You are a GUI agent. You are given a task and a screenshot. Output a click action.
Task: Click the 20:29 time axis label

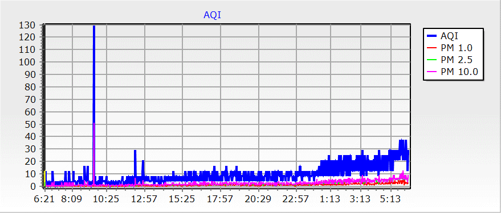pyautogui.click(x=258, y=199)
